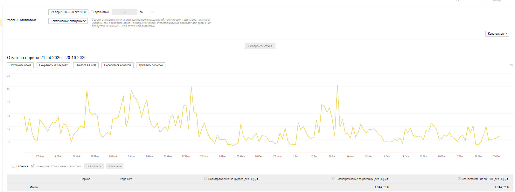
Task: Sort table by Период arrow
Action: [92, 179]
